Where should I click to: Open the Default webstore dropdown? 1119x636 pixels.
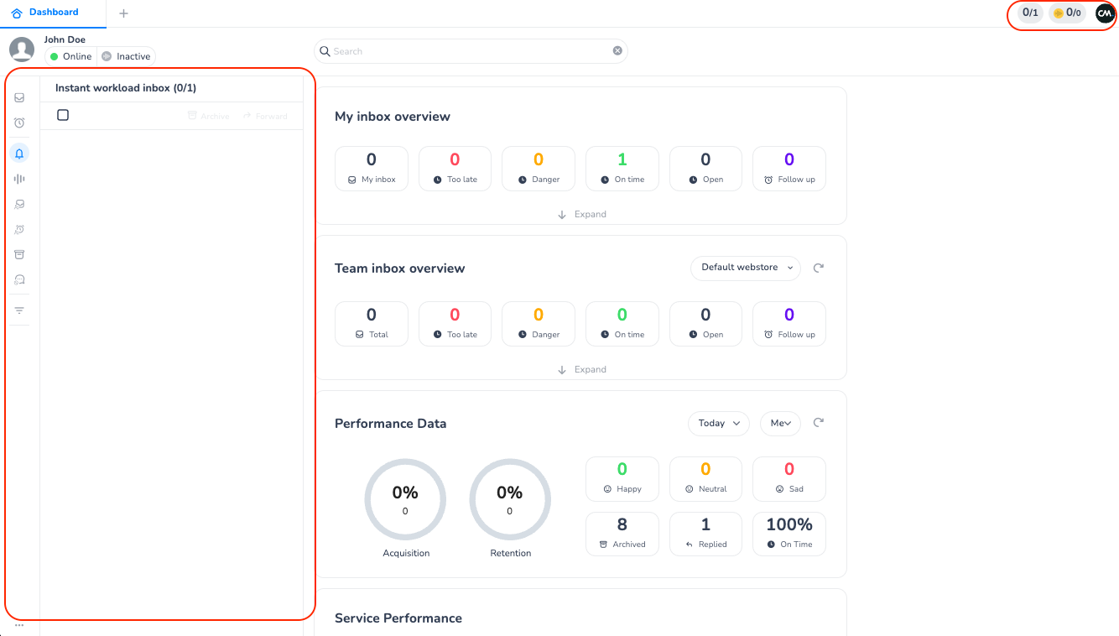(x=745, y=268)
